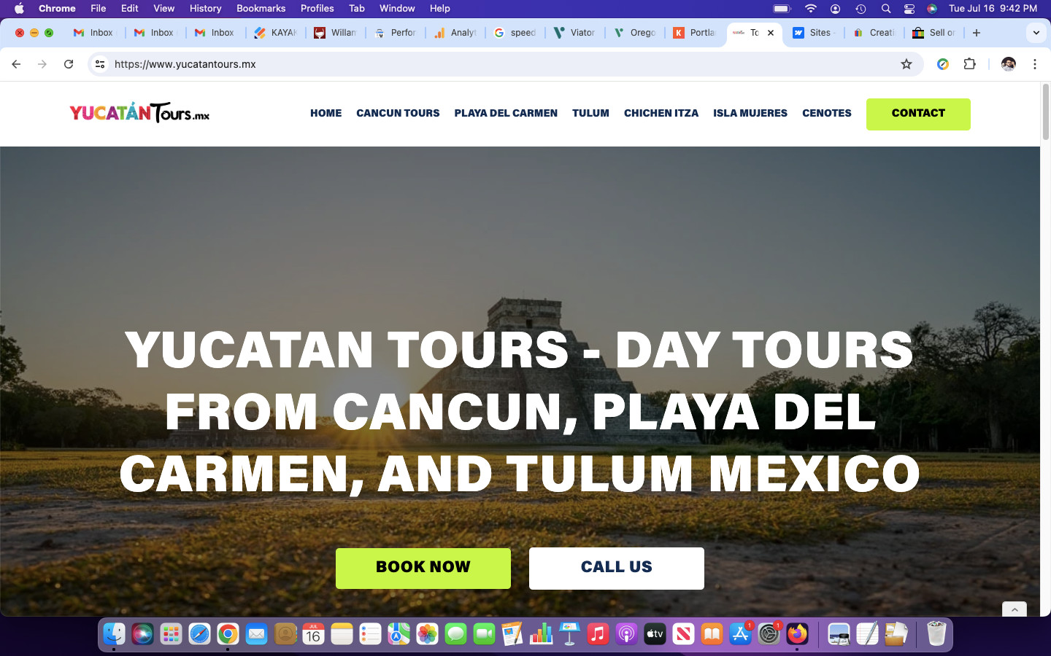Image resolution: width=1051 pixels, height=656 pixels.
Task: Open the Time Machine menu bar icon
Action: point(861,9)
